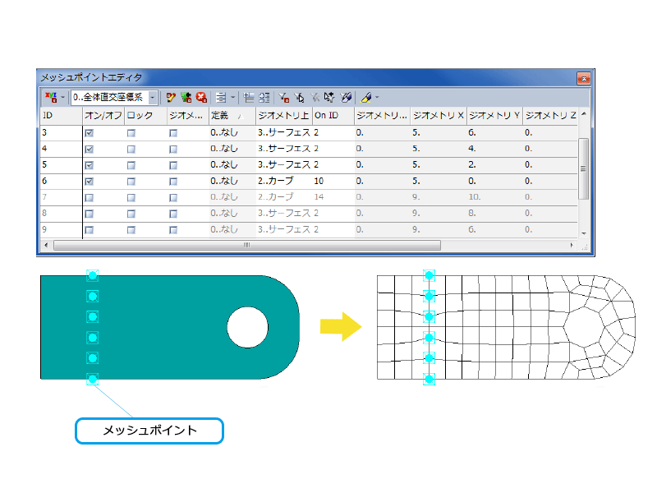Click the collapse all rows icon
This screenshot has width=657, height=493.
click(249, 98)
